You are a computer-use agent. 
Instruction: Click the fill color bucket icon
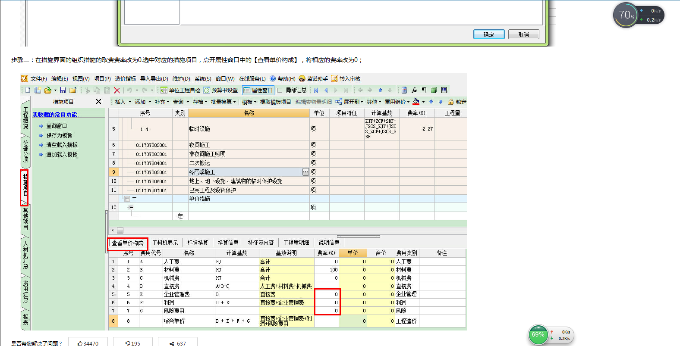coord(416,102)
